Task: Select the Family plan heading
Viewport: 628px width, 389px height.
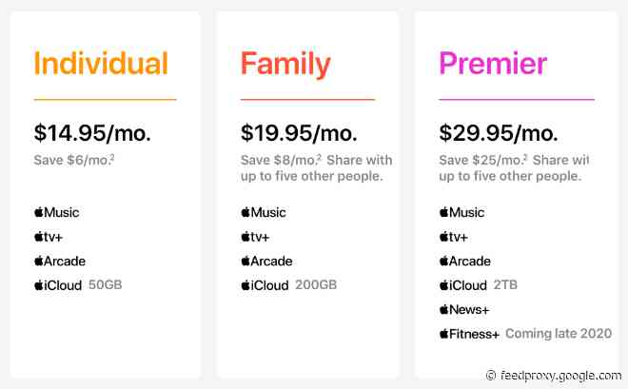Action: (285, 64)
